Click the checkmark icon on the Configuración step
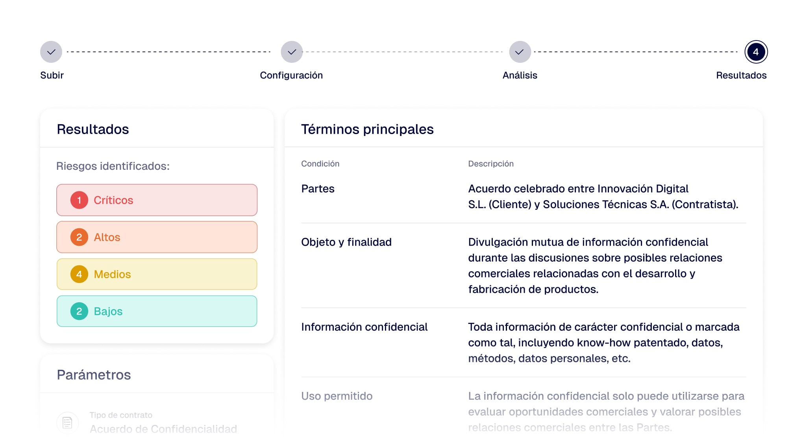Viewport: 803px width, 441px height. (x=291, y=51)
